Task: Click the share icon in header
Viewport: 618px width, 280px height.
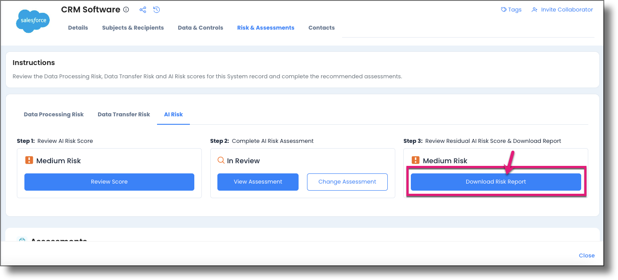Action: click(142, 10)
